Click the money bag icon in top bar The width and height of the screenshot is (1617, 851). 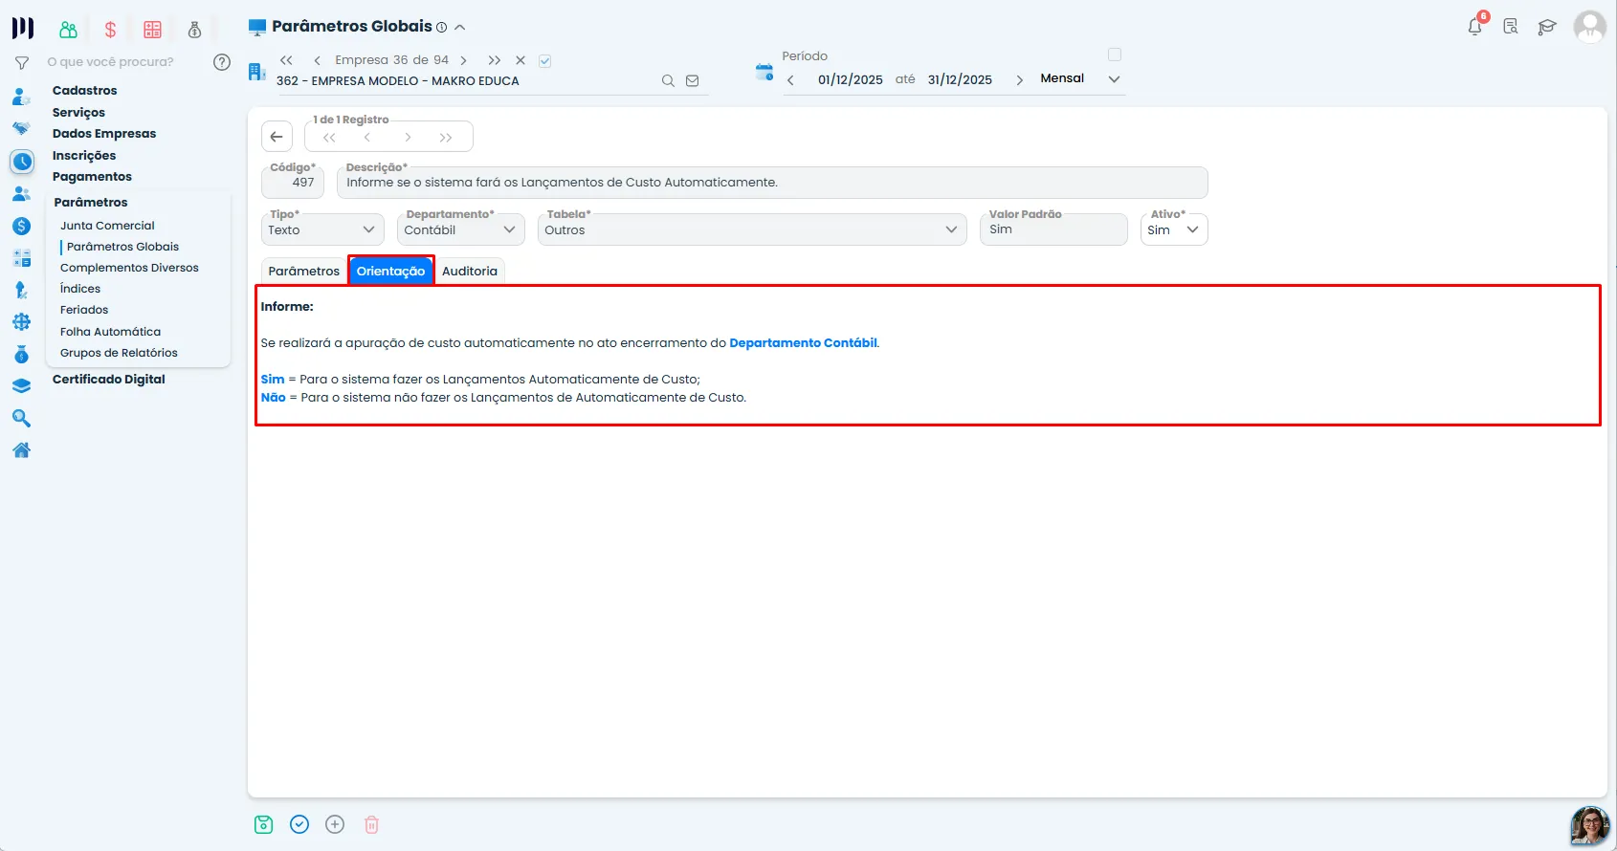(x=194, y=30)
